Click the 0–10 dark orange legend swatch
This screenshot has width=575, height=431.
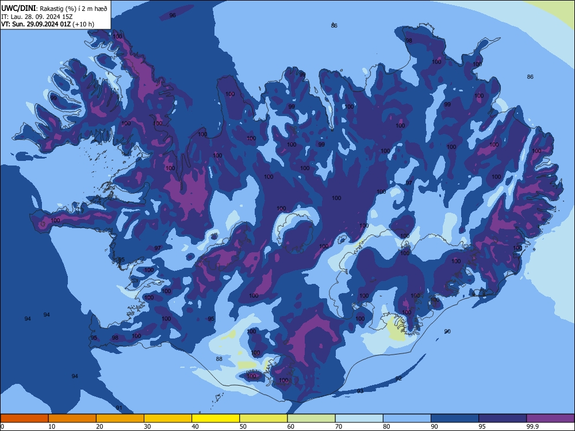(x=24, y=418)
